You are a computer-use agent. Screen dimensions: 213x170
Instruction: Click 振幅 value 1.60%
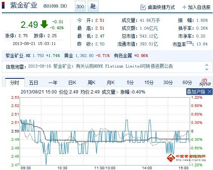tap(202, 21)
